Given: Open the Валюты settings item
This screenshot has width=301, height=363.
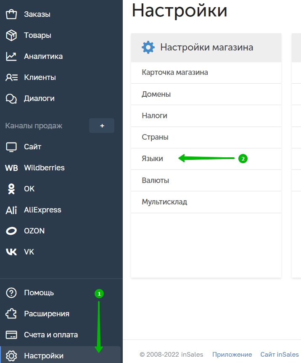Looking at the screenshot, I should tap(206, 180).
